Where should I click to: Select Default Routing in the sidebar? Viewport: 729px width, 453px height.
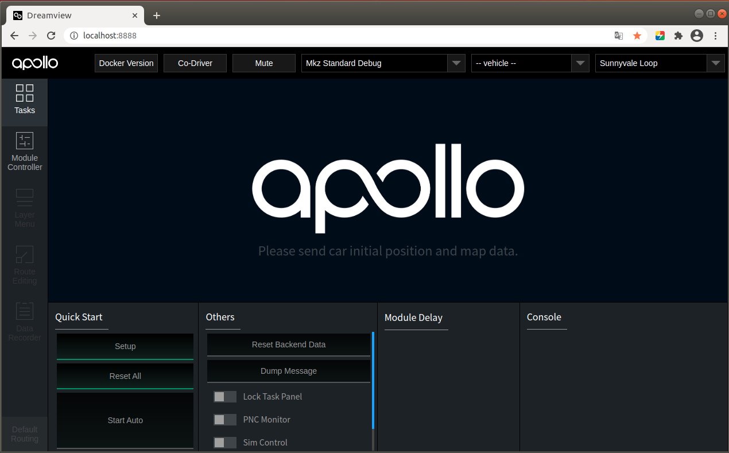tap(24, 433)
